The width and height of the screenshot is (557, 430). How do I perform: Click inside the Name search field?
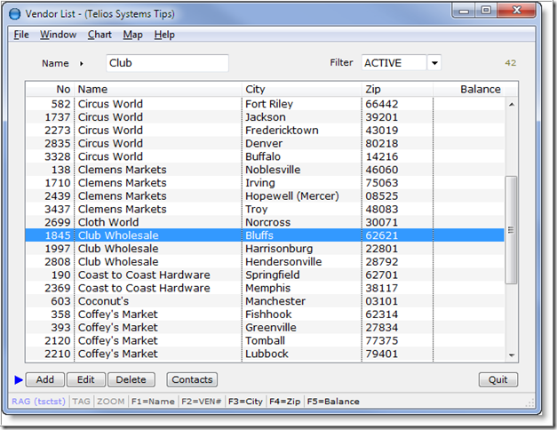point(167,64)
